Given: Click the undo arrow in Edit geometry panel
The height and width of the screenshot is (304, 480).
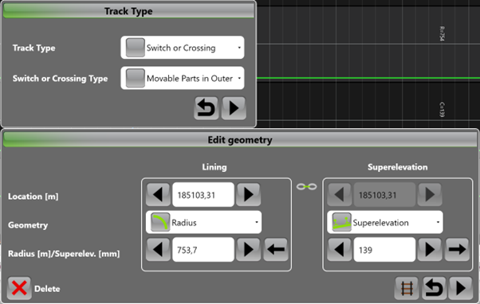Looking at the screenshot, I should tap(434, 288).
